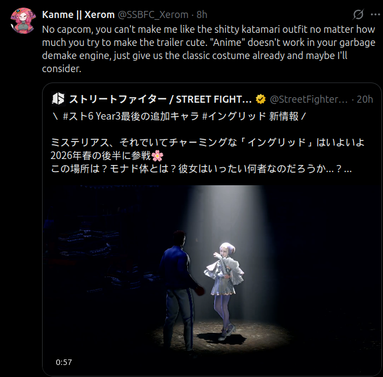383x377 pixels.
Task: Click the gold verified badge
Action: pos(261,99)
